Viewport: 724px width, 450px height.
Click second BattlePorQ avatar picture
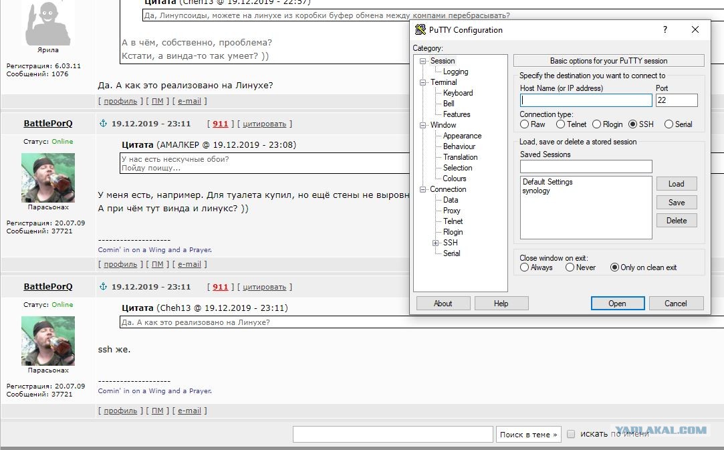pos(48,341)
